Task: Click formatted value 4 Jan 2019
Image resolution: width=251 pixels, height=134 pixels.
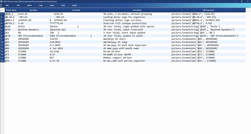Action: pyautogui.click(x=56, y=48)
